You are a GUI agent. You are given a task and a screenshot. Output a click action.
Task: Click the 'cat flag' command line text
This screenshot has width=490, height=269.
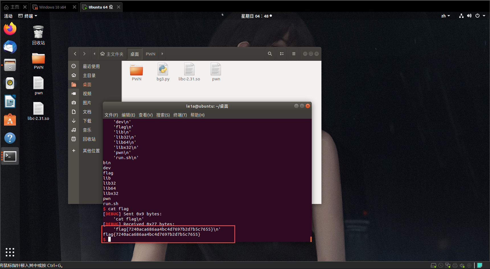tap(118, 209)
